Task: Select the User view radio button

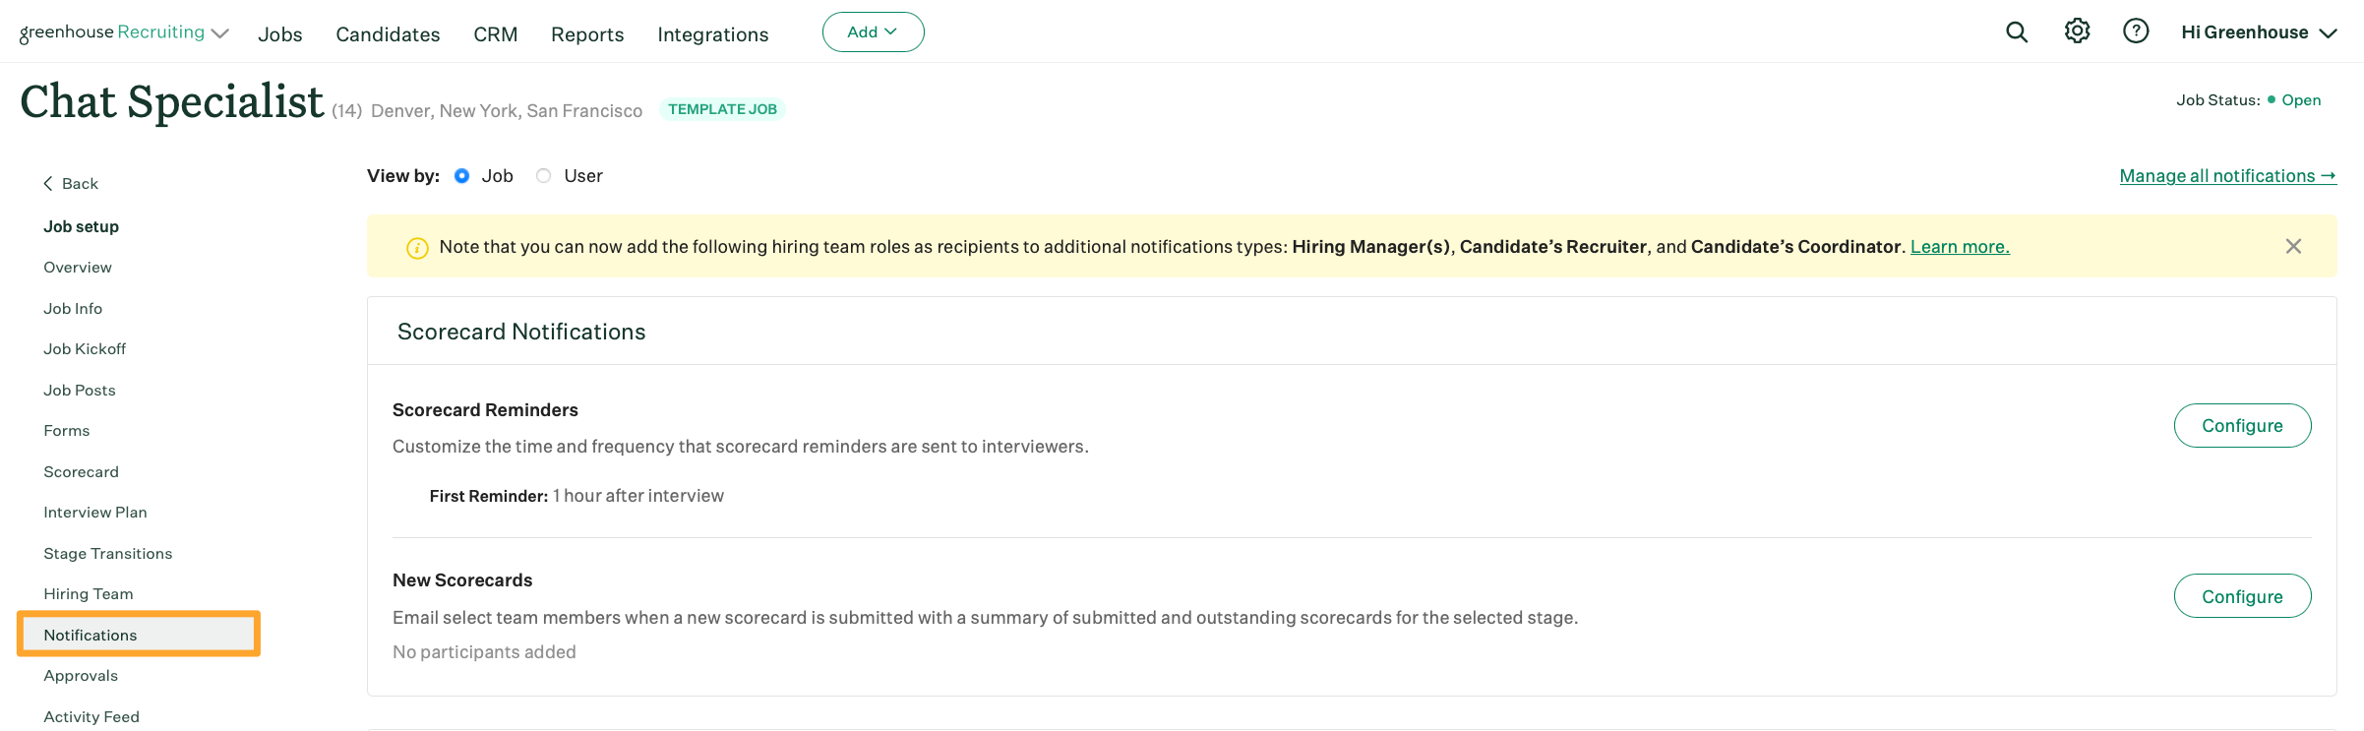Action: pyautogui.click(x=543, y=176)
